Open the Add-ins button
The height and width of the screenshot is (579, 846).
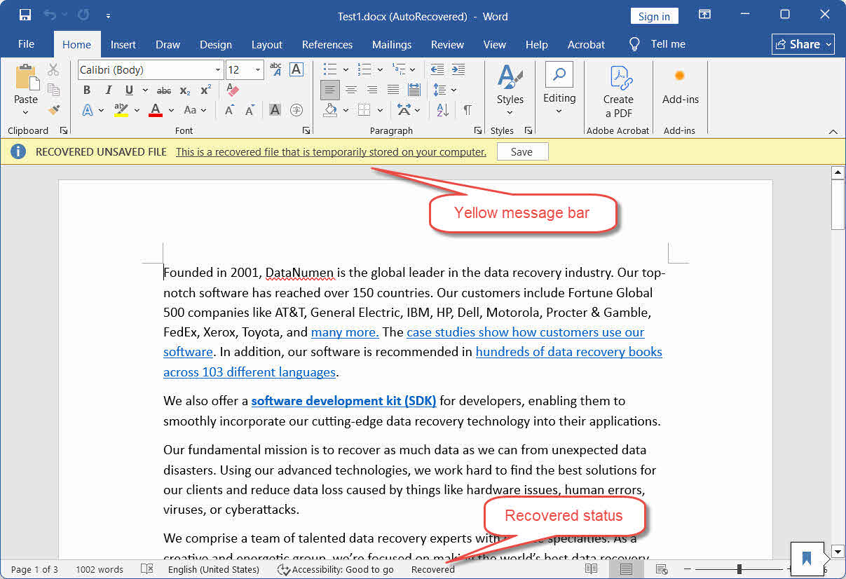click(680, 86)
